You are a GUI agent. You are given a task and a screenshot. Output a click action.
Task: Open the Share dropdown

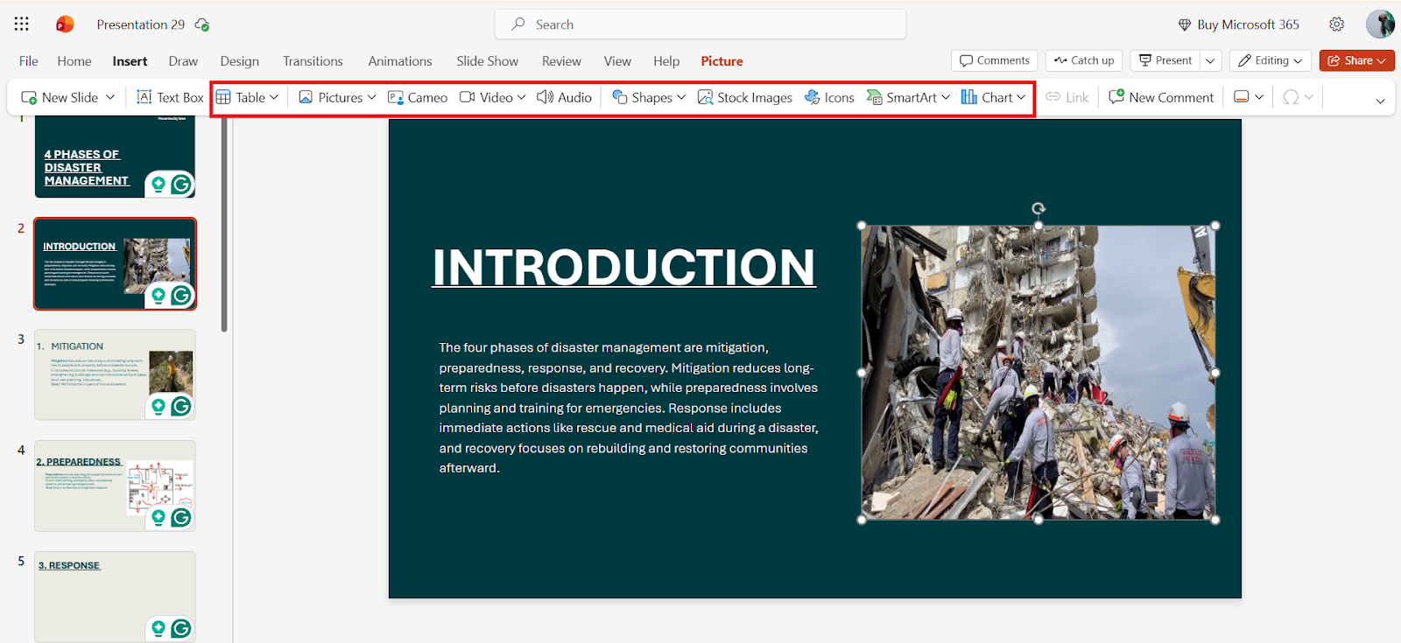(1356, 60)
